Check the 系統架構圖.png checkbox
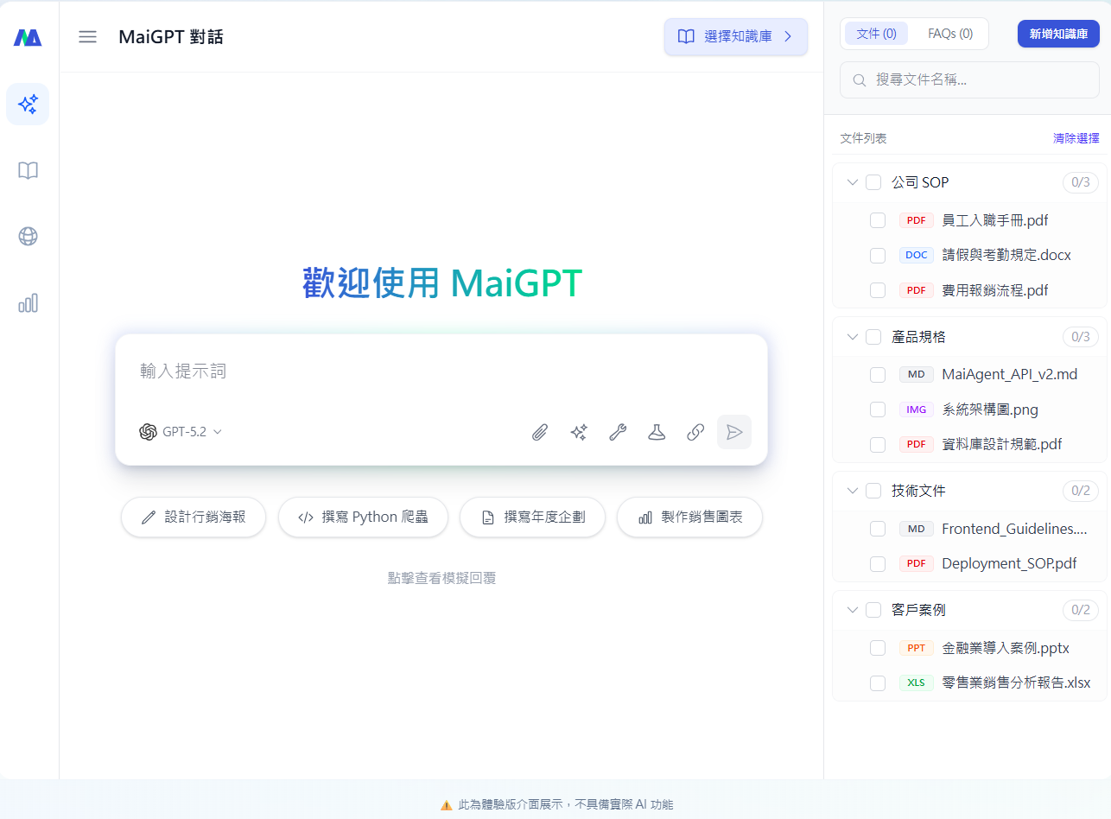 tap(878, 409)
